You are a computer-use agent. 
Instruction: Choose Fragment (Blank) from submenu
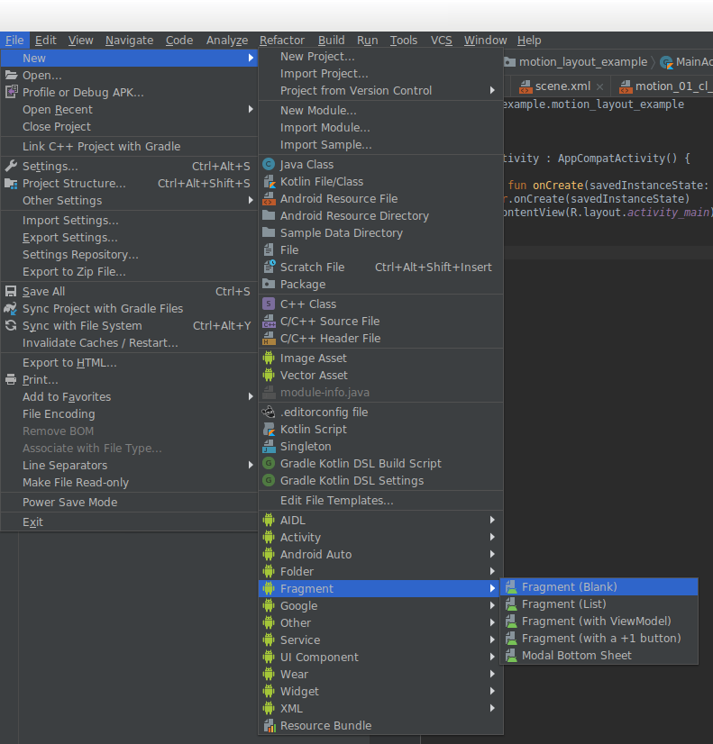tap(569, 587)
